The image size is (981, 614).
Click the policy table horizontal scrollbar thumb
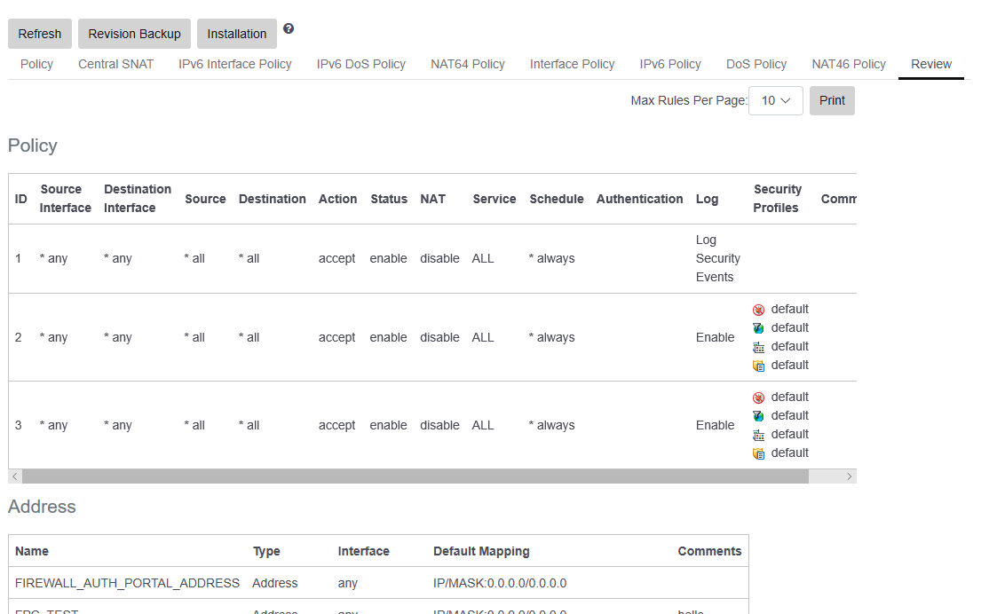[x=415, y=476]
